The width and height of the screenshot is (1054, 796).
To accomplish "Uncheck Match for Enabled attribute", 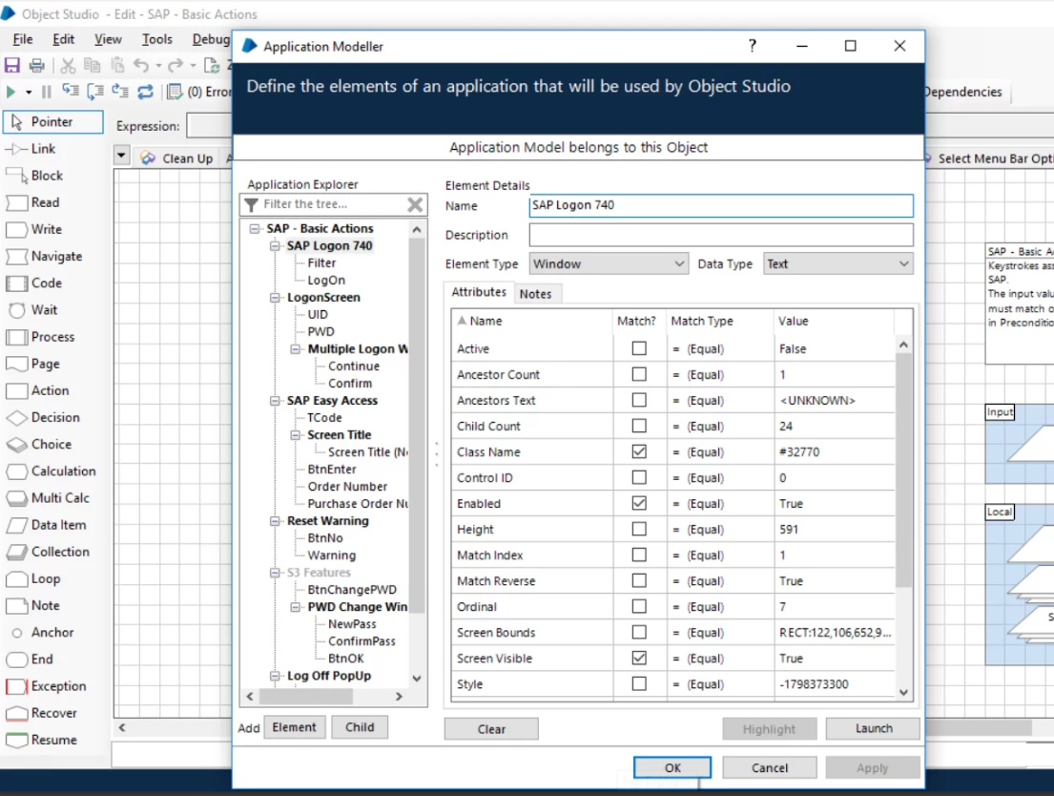I will pos(639,503).
